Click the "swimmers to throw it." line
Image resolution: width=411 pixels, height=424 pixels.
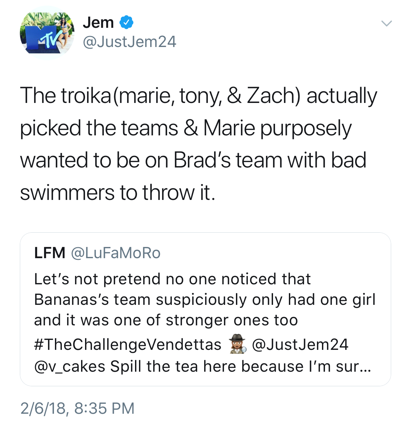point(118,192)
